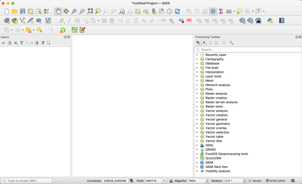
Task: Select the Vector overlay tree item
Action: click(216, 128)
